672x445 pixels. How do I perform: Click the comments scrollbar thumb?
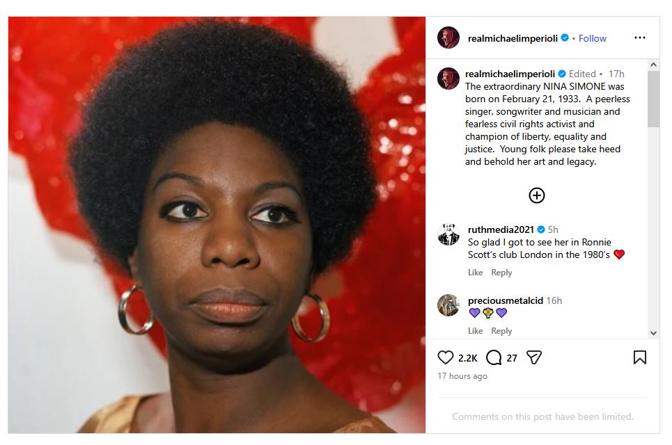point(653,99)
